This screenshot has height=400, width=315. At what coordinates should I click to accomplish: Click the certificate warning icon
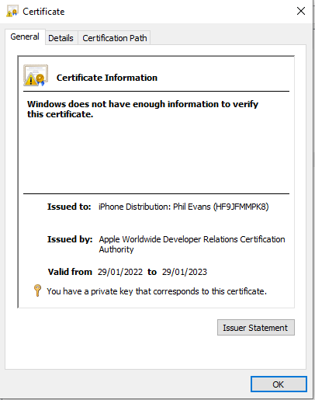(36, 75)
